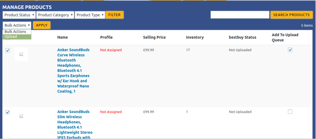Click £99.99 price of SoundBuds Curve
The height and width of the screenshot is (139, 316).
(x=149, y=50)
